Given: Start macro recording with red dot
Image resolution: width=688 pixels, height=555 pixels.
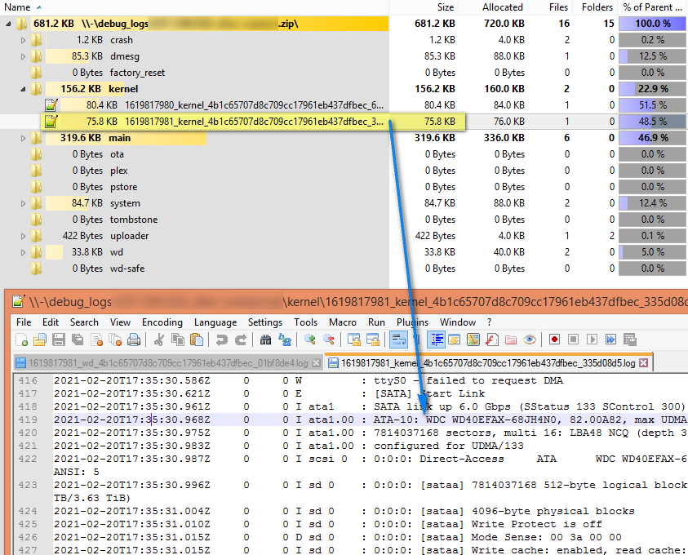Looking at the screenshot, I should point(554,340).
